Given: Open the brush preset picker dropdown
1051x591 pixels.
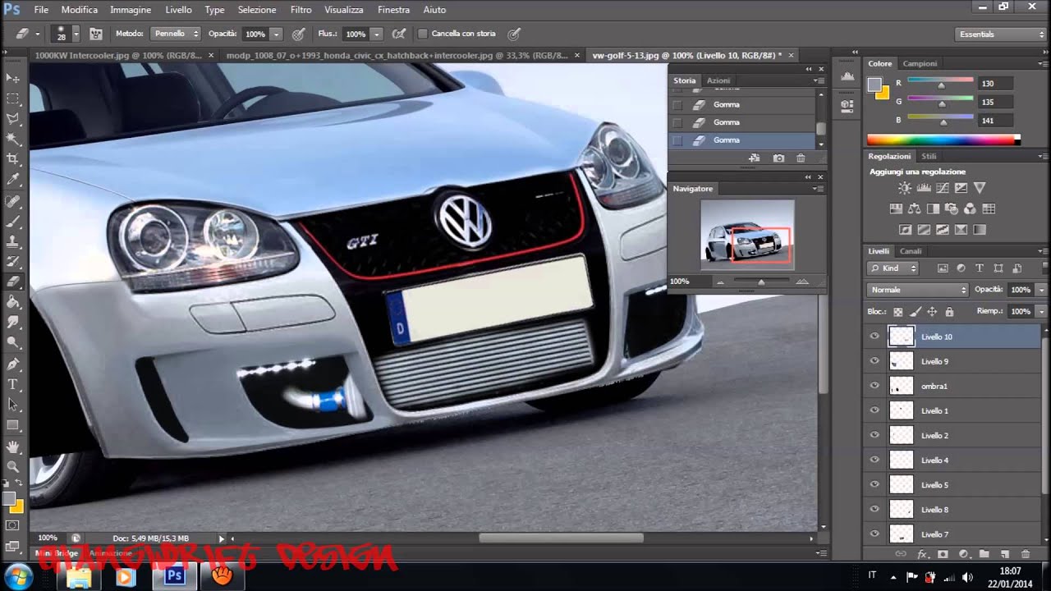Looking at the screenshot, I should pyautogui.click(x=76, y=34).
